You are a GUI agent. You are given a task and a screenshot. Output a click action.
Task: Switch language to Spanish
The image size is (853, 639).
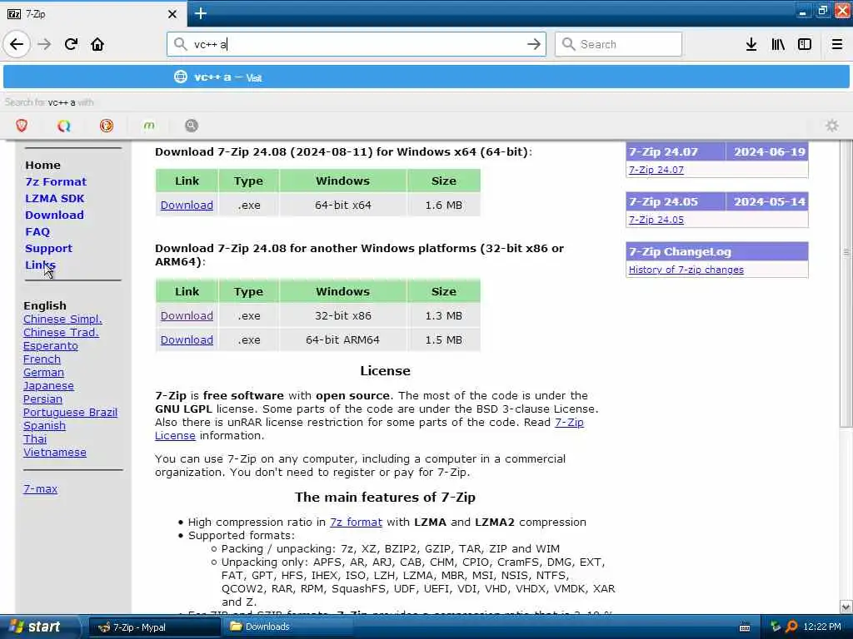pos(45,425)
